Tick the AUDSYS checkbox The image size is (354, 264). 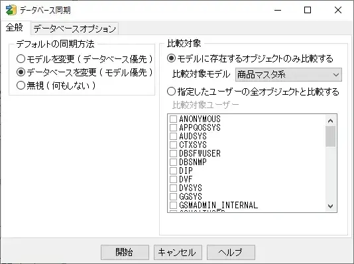[173, 136]
